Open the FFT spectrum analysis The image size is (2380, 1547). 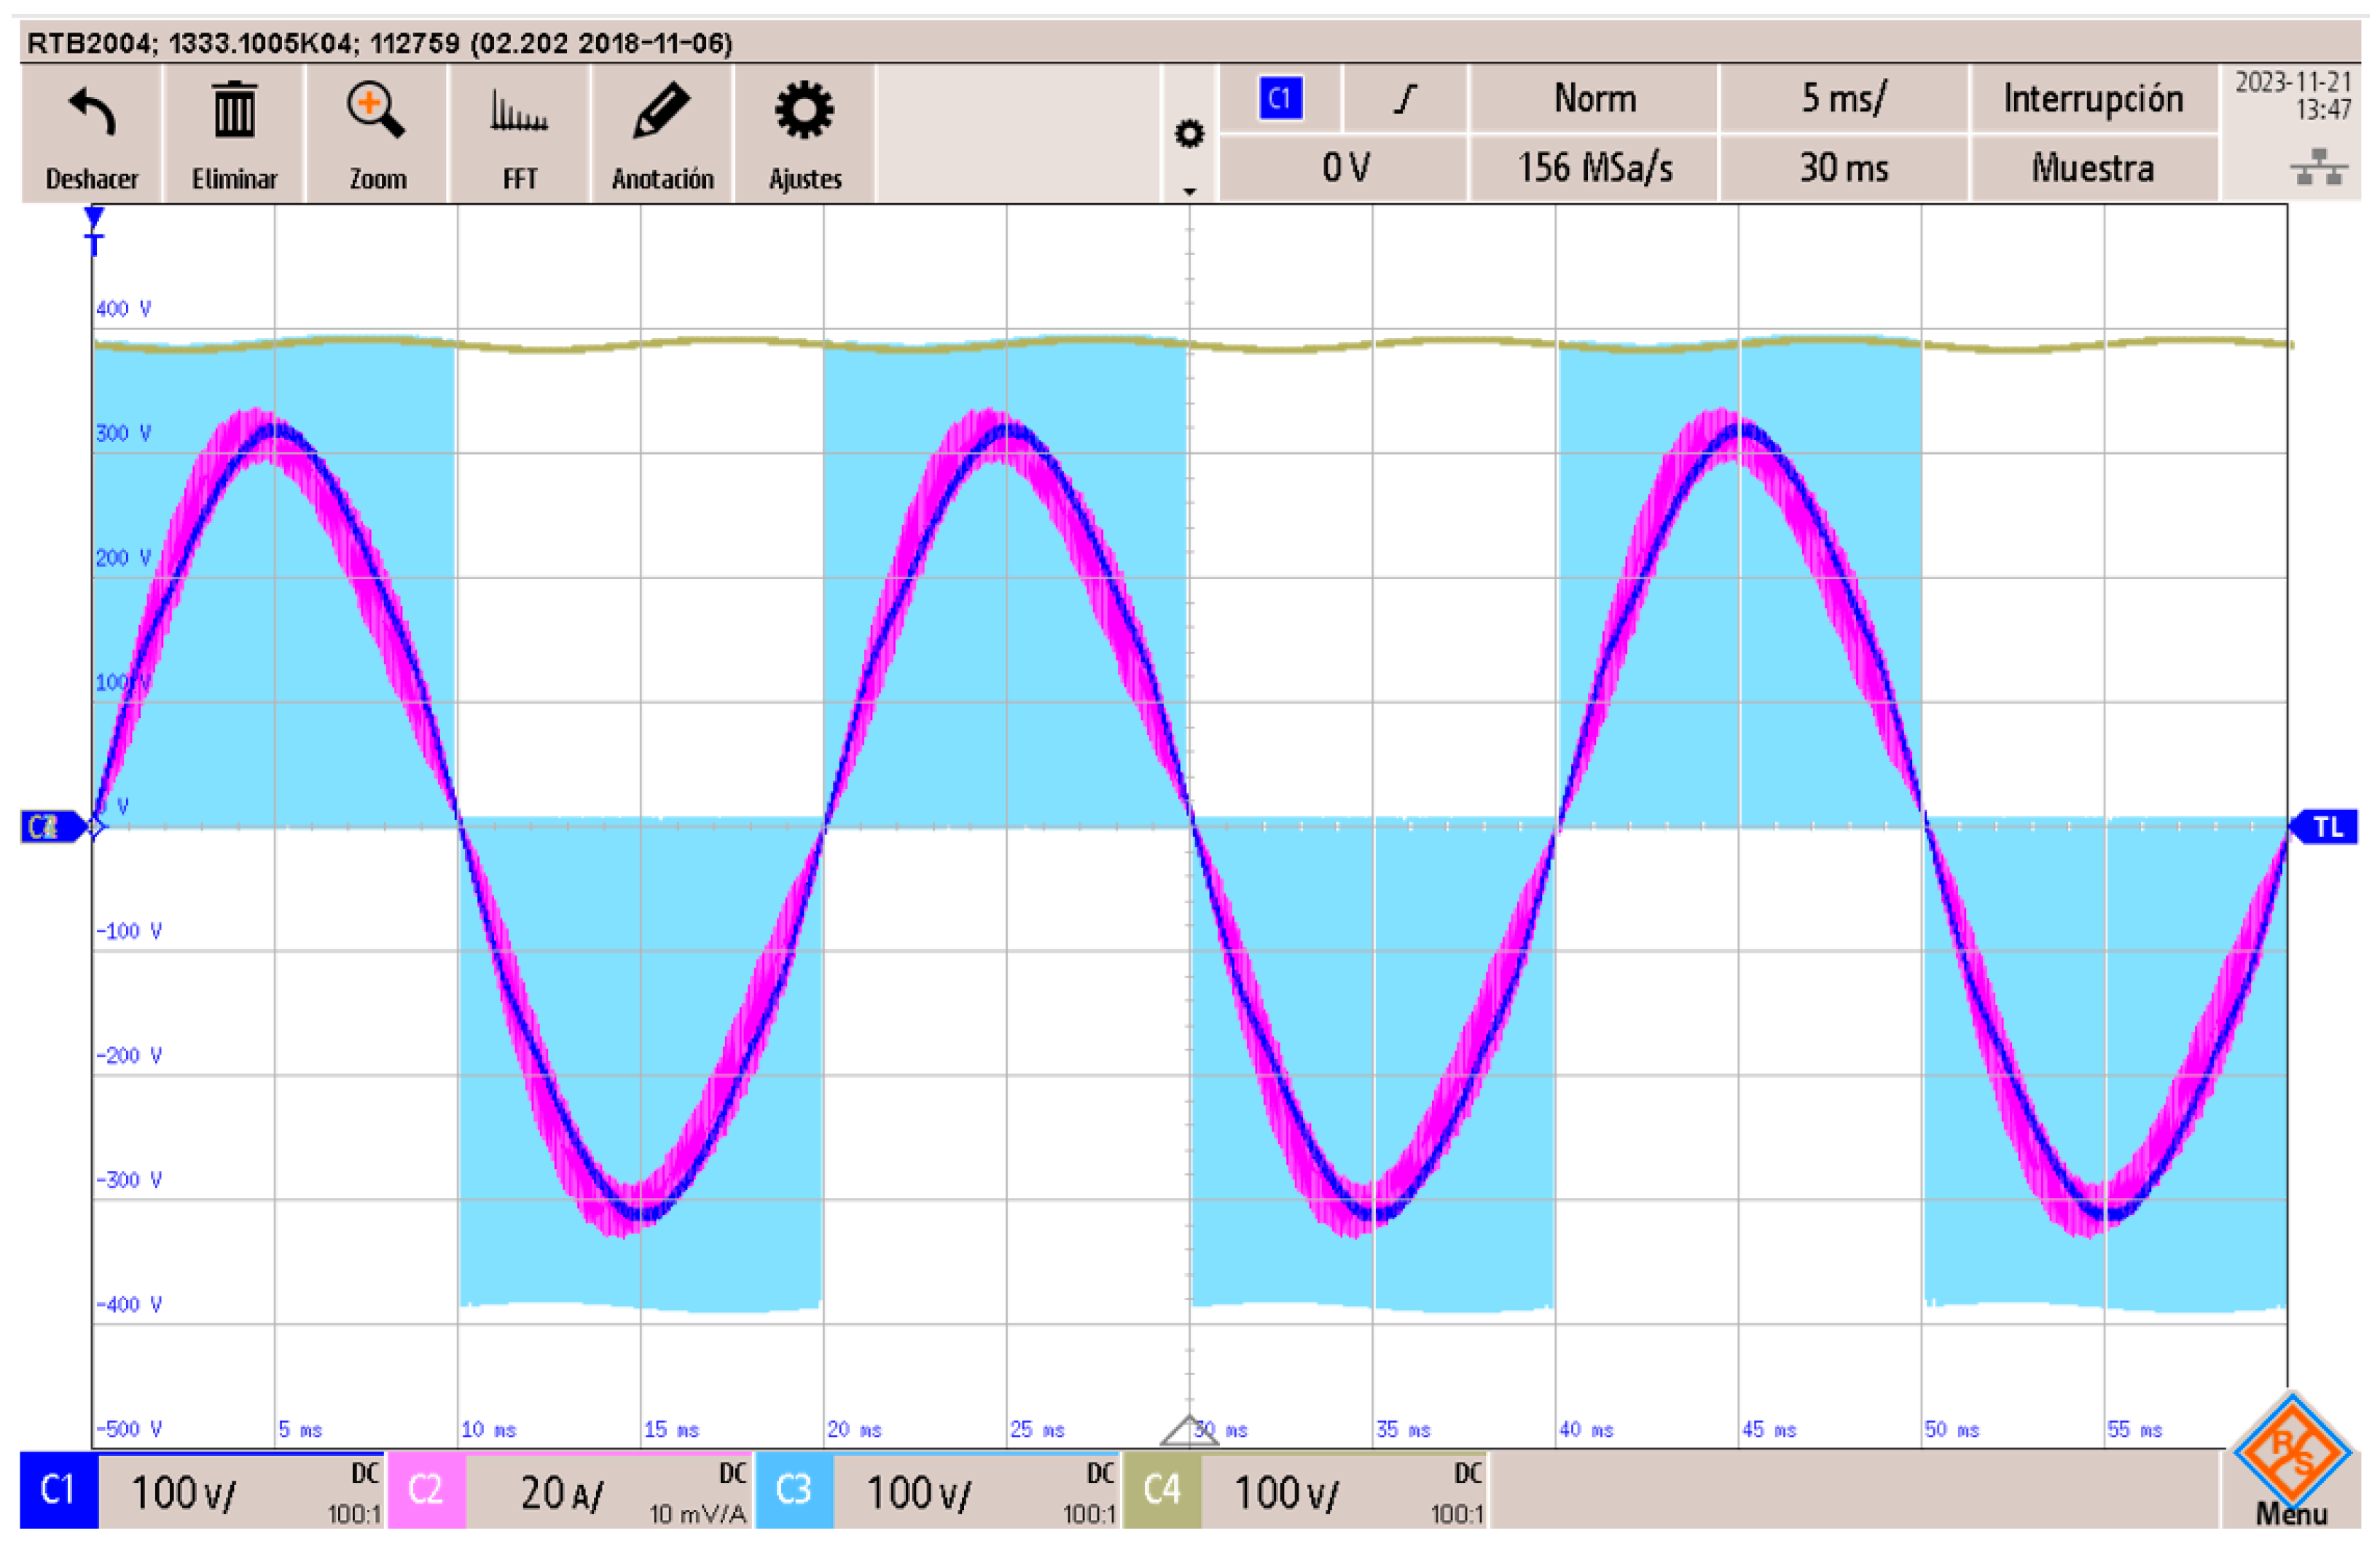tap(519, 112)
